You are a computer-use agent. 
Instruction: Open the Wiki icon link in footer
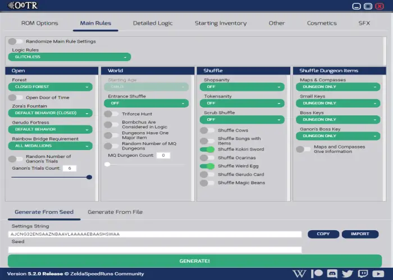299,274
